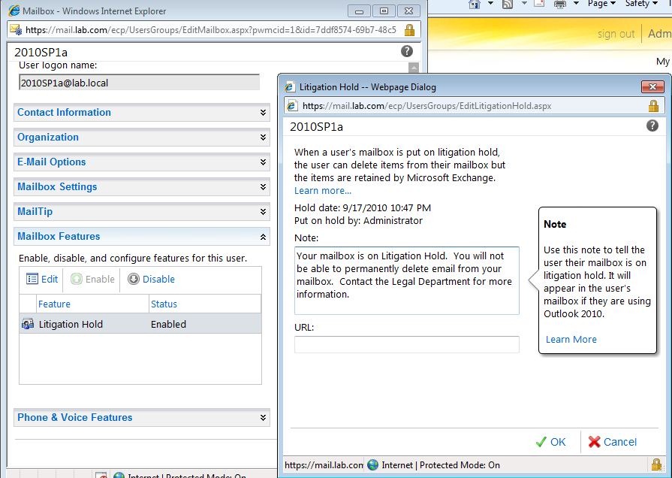Click 'Hold date: 9/17/2010 10:47 PM' text
The height and width of the screenshot is (478, 672).
[363, 208]
